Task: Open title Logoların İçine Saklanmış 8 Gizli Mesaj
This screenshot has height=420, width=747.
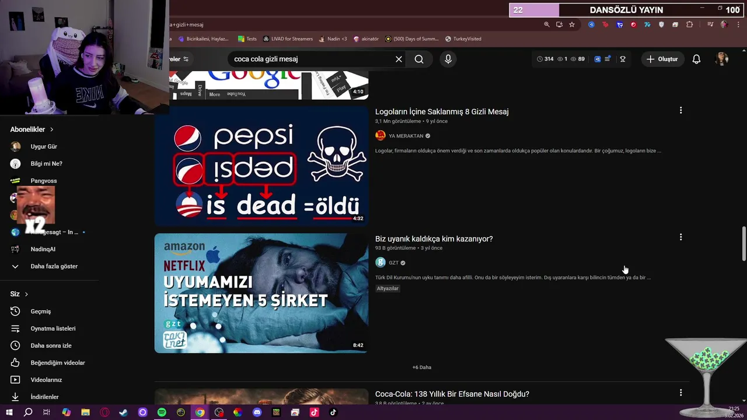Action: 442,111
